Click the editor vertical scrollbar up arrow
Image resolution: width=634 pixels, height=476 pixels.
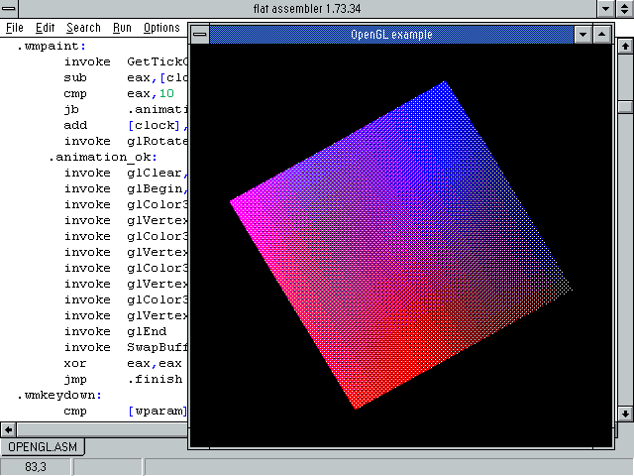coord(625,47)
